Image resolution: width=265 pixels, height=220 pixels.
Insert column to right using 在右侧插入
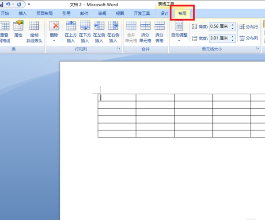pyautogui.click(x=113, y=31)
